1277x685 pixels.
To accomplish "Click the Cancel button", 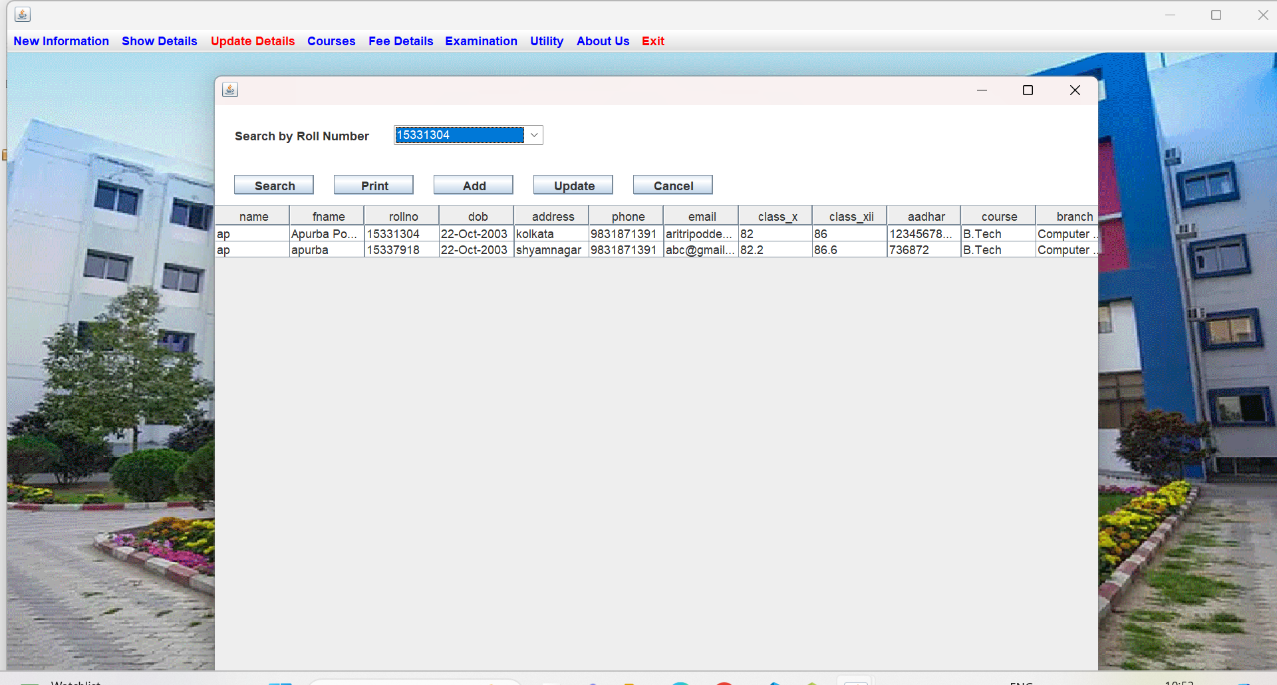I will click(672, 185).
